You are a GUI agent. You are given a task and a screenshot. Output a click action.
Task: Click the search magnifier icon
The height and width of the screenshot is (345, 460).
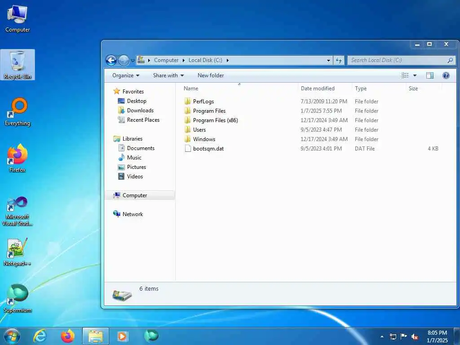450,61
